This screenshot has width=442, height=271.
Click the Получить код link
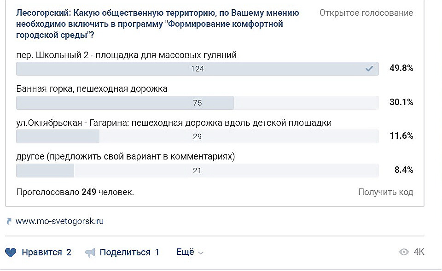(x=386, y=192)
